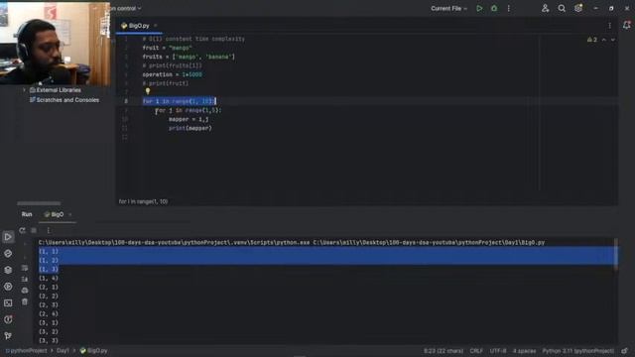
Task: Toggle read-only lock icon in status bar
Action: pyautogui.click(x=624, y=351)
